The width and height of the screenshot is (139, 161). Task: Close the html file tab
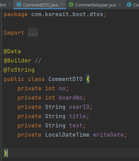[10, 5]
